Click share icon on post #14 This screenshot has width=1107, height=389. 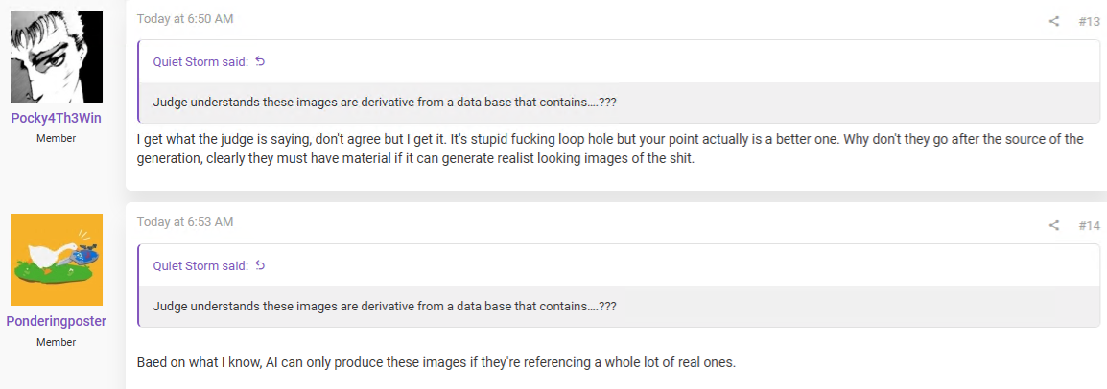[1054, 225]
